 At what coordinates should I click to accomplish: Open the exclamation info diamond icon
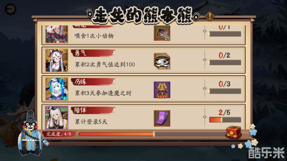click(x=210, y=16)
